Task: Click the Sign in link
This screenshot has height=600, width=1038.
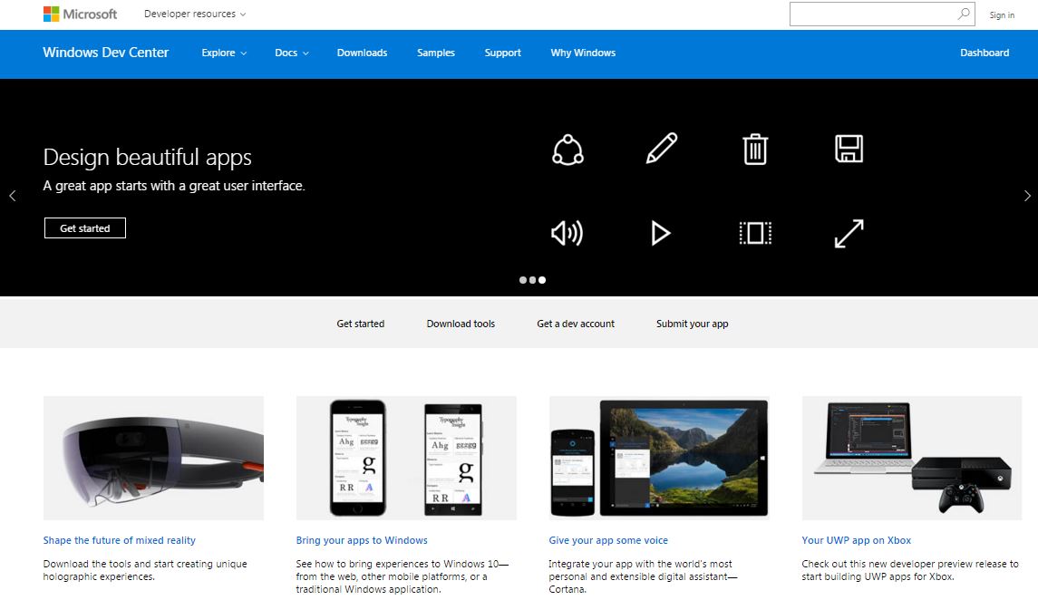Action: coord(1002,15)
